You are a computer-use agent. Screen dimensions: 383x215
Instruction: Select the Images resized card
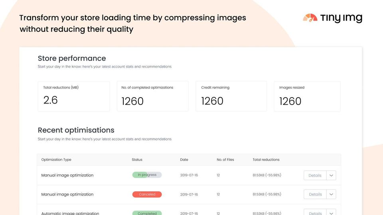[307, 96]
